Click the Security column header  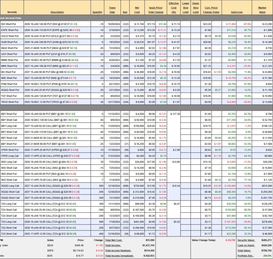click(x=12, y=12)
